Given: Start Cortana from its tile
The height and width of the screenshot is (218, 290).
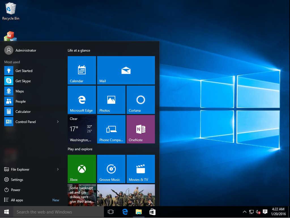Looking at the screenshot, I should tap(140, 100).
